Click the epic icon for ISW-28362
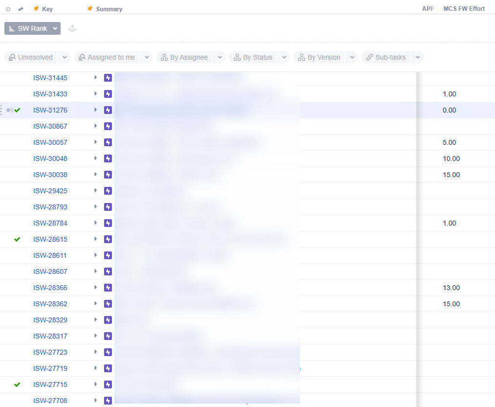 pos(108,304)
